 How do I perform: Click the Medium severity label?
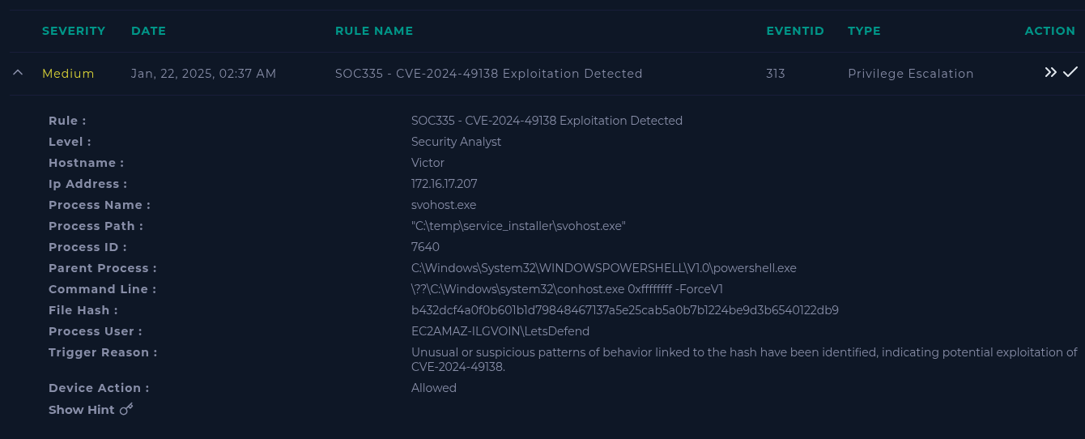point(68,74)
